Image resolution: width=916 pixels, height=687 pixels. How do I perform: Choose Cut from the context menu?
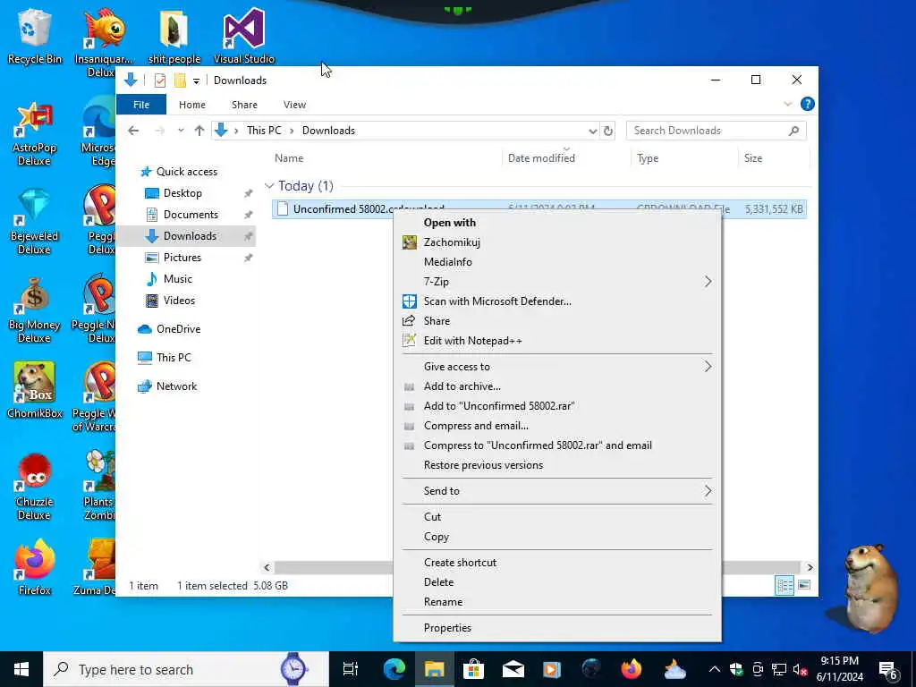pyautogui.click(x=556, y=516)
